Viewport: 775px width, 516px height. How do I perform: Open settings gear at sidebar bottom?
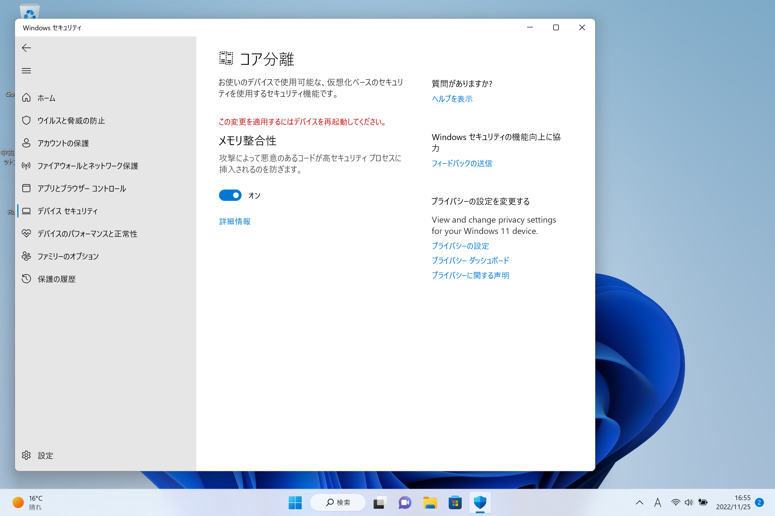[x=26, y=455]
